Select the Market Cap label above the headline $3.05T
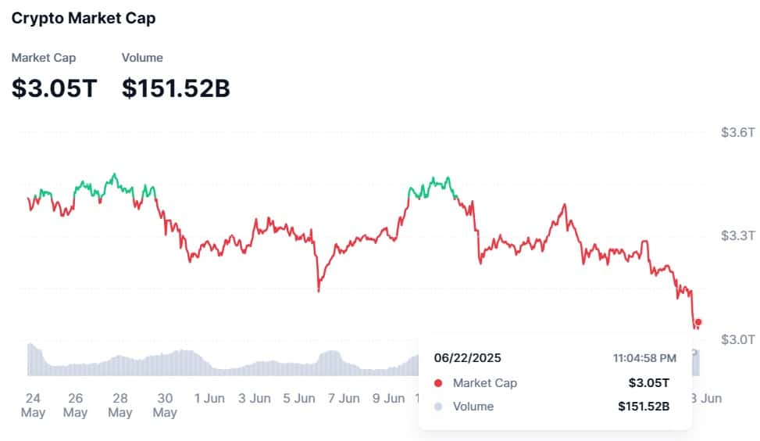This screenshot has width=760, height=441. click(x=44, y=58)
